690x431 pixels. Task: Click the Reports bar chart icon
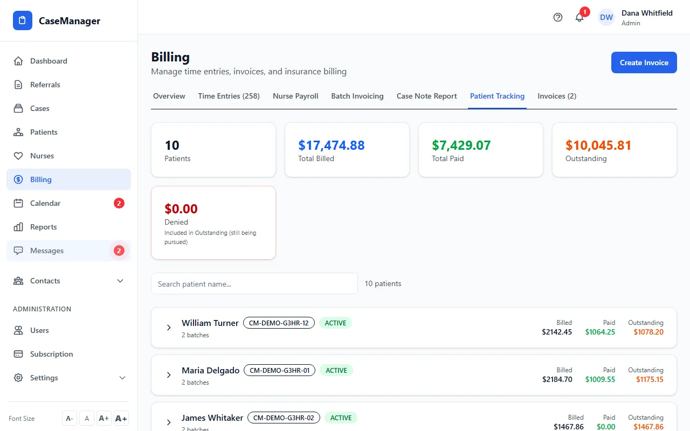[x=18, y=227]
